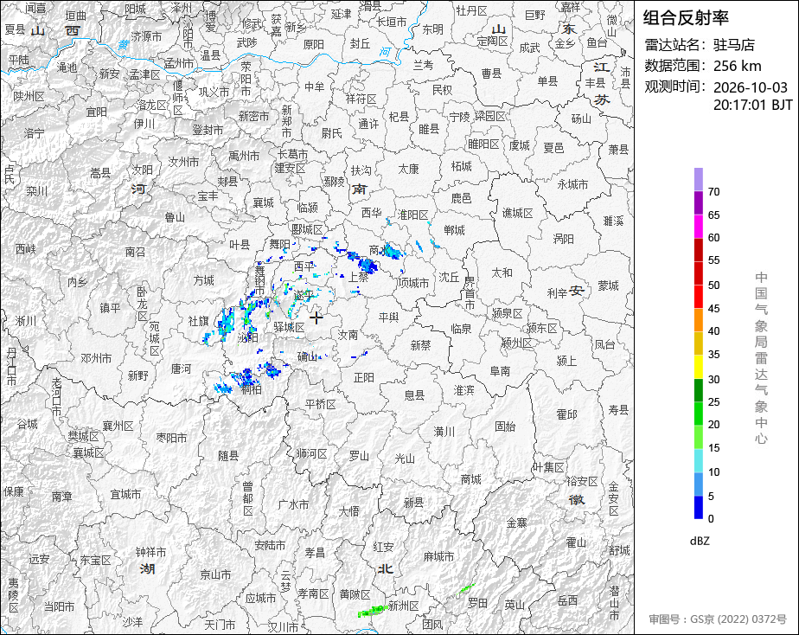Click the 枣阳市 label on the map
The image size is (799, 635).
point(172,438)
